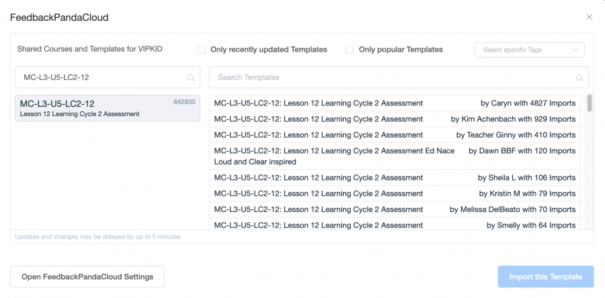Image resolution: width=605 pixels, height=298 pixels.
Task: Click the chevron arrow in the tags selector
Action: point(575,50)
